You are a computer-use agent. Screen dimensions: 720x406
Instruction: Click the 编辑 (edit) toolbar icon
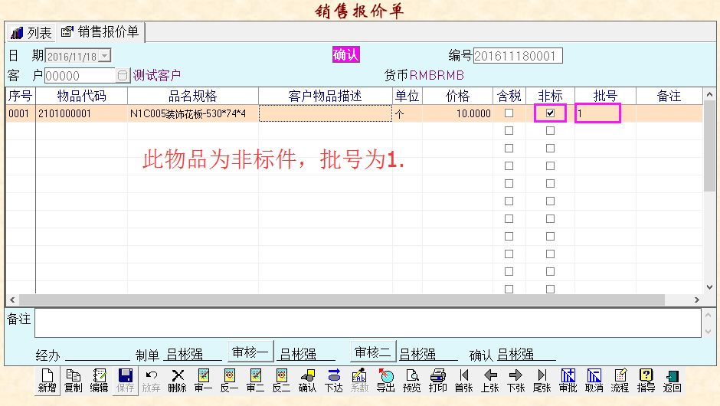tap(99, 380)
